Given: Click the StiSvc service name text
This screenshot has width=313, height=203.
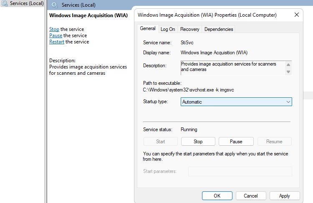Looking at the screenshot, I should point(187,43).
